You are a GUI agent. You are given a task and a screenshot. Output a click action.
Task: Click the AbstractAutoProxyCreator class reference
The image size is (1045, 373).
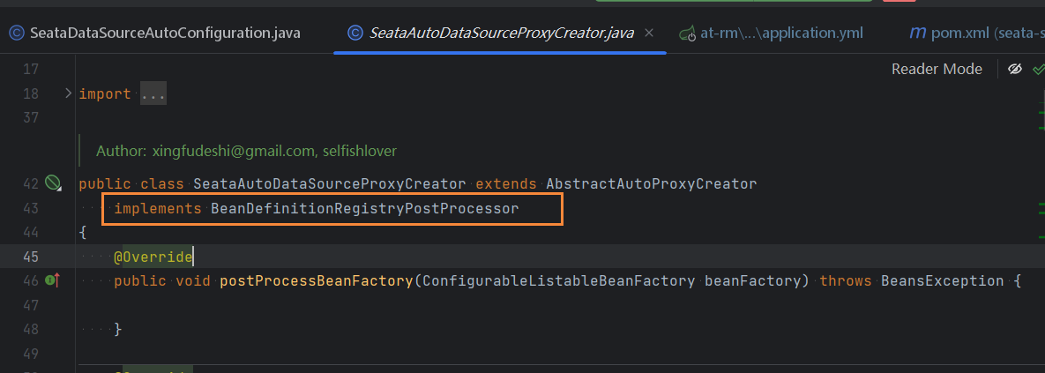(651, 183)
